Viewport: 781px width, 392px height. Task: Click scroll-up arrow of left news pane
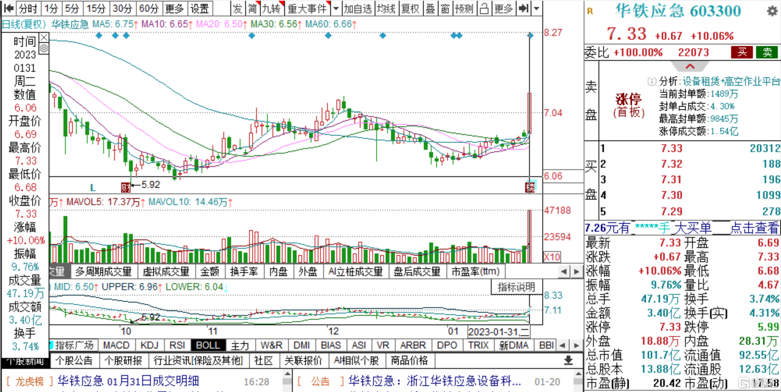[287, 374]
